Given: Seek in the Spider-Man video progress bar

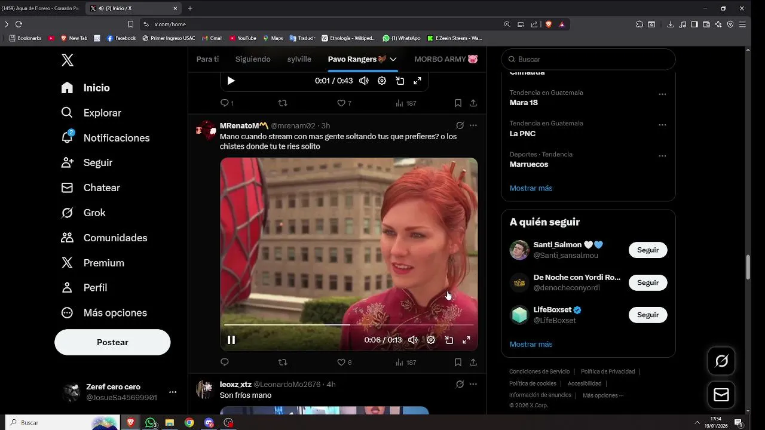Looking at the screenshot, I should 348,325.
